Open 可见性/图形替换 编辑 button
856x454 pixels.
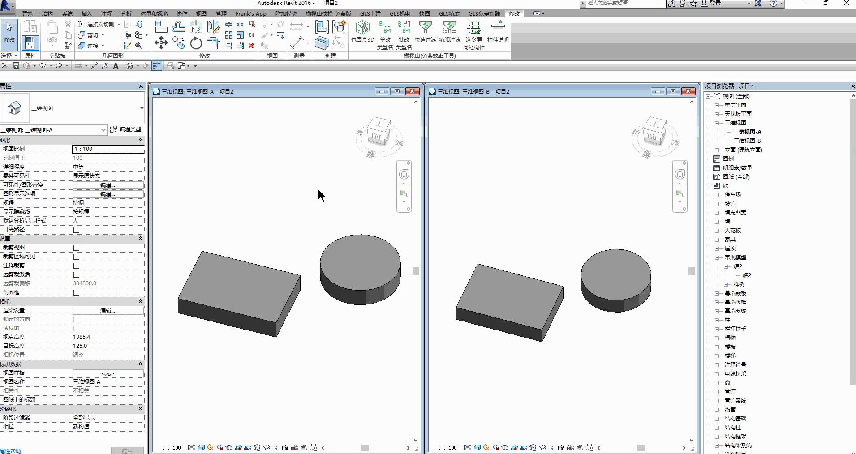pyautogui.click(x=108, y=185)
